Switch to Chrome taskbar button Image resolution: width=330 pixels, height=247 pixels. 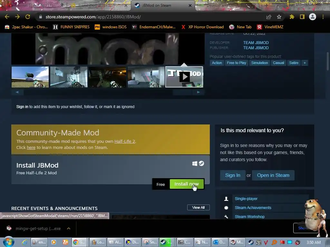[x=79, y=242]
